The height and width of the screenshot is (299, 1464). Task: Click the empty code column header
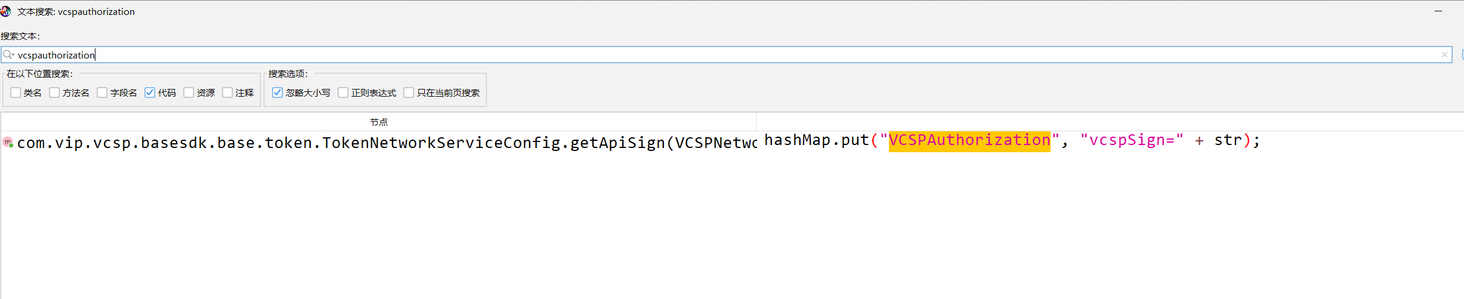(1110, 122)
